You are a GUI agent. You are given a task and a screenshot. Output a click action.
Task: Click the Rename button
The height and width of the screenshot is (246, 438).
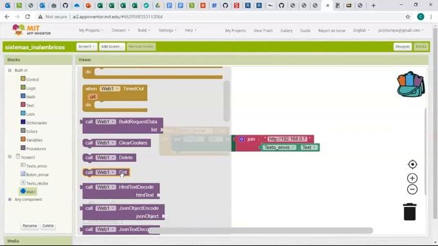click(29, 225)
